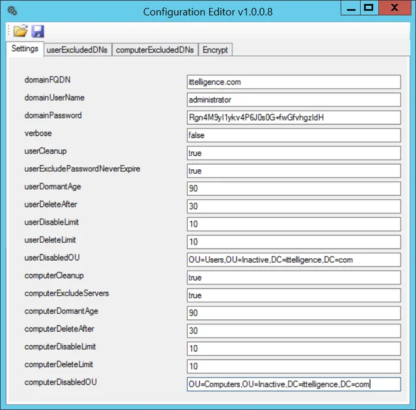Click the computerCleanup value field
This screenshot has height=410, width=416.
tap(294, 278)
